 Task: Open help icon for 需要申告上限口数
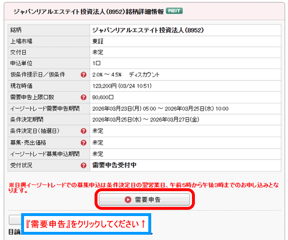tap(84, 97)
